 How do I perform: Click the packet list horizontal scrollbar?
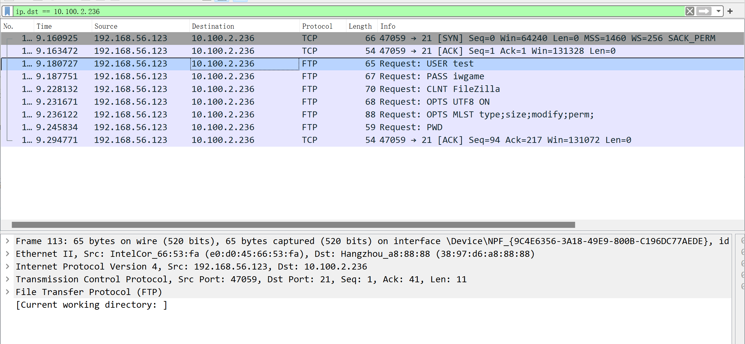click(293, 225)
